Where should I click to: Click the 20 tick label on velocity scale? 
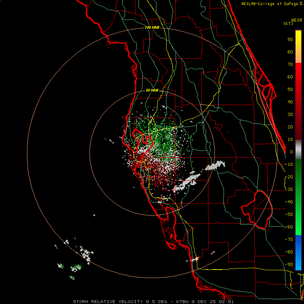[290, 127]
